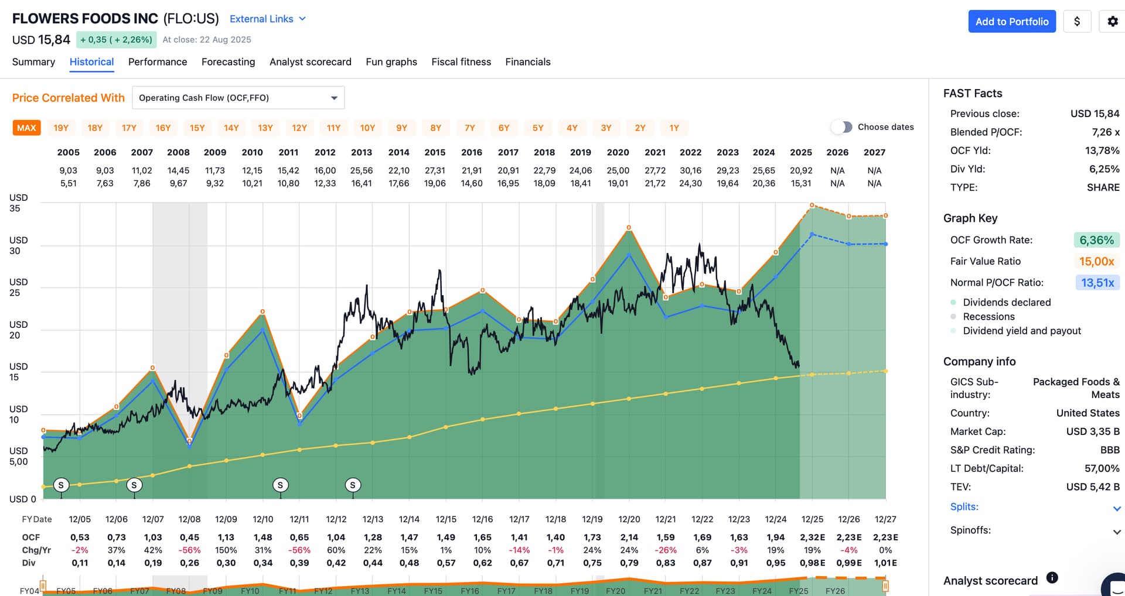The height and width of the screenshot is (596, 1125).
Task: Click the first split marker near 2005
Action: 61,485
